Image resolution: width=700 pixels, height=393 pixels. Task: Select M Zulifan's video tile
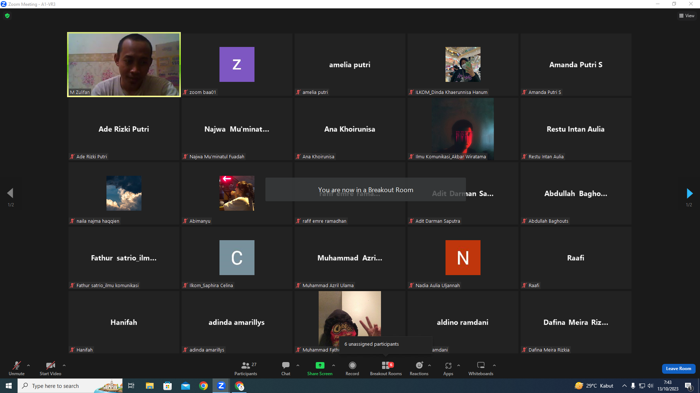[124, 64]
